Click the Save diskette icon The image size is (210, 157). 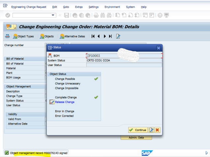tap(67, 15)
